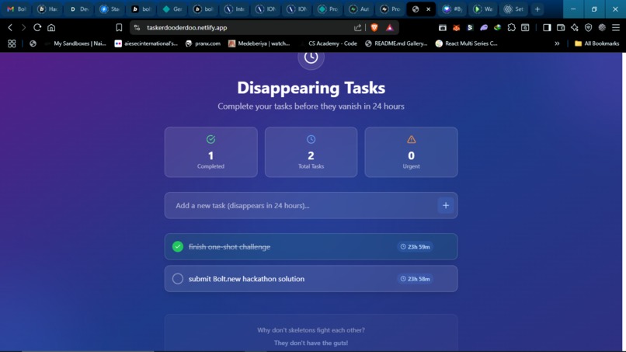626x352 pixels.
Task: Switch to the Dev browser tab
Action: pyautogui.click(x=78, y=9)
